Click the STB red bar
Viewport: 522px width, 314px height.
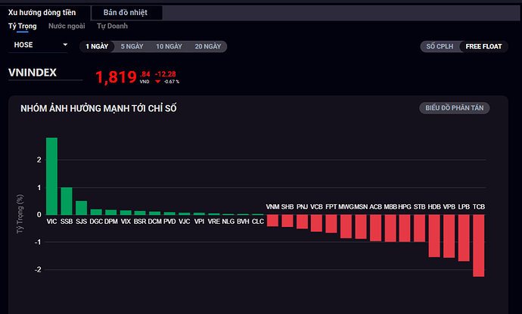pos(419,228)
